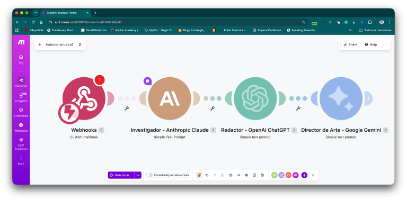Open scenario options icon beside Arduino-prueba1
This screenshot has height=201, width=407.
tap(80, 44)
